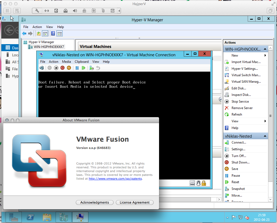Collapse the VMware Fusion toolbar arrow
Viewport: 277px width, 223px height.
119,11
